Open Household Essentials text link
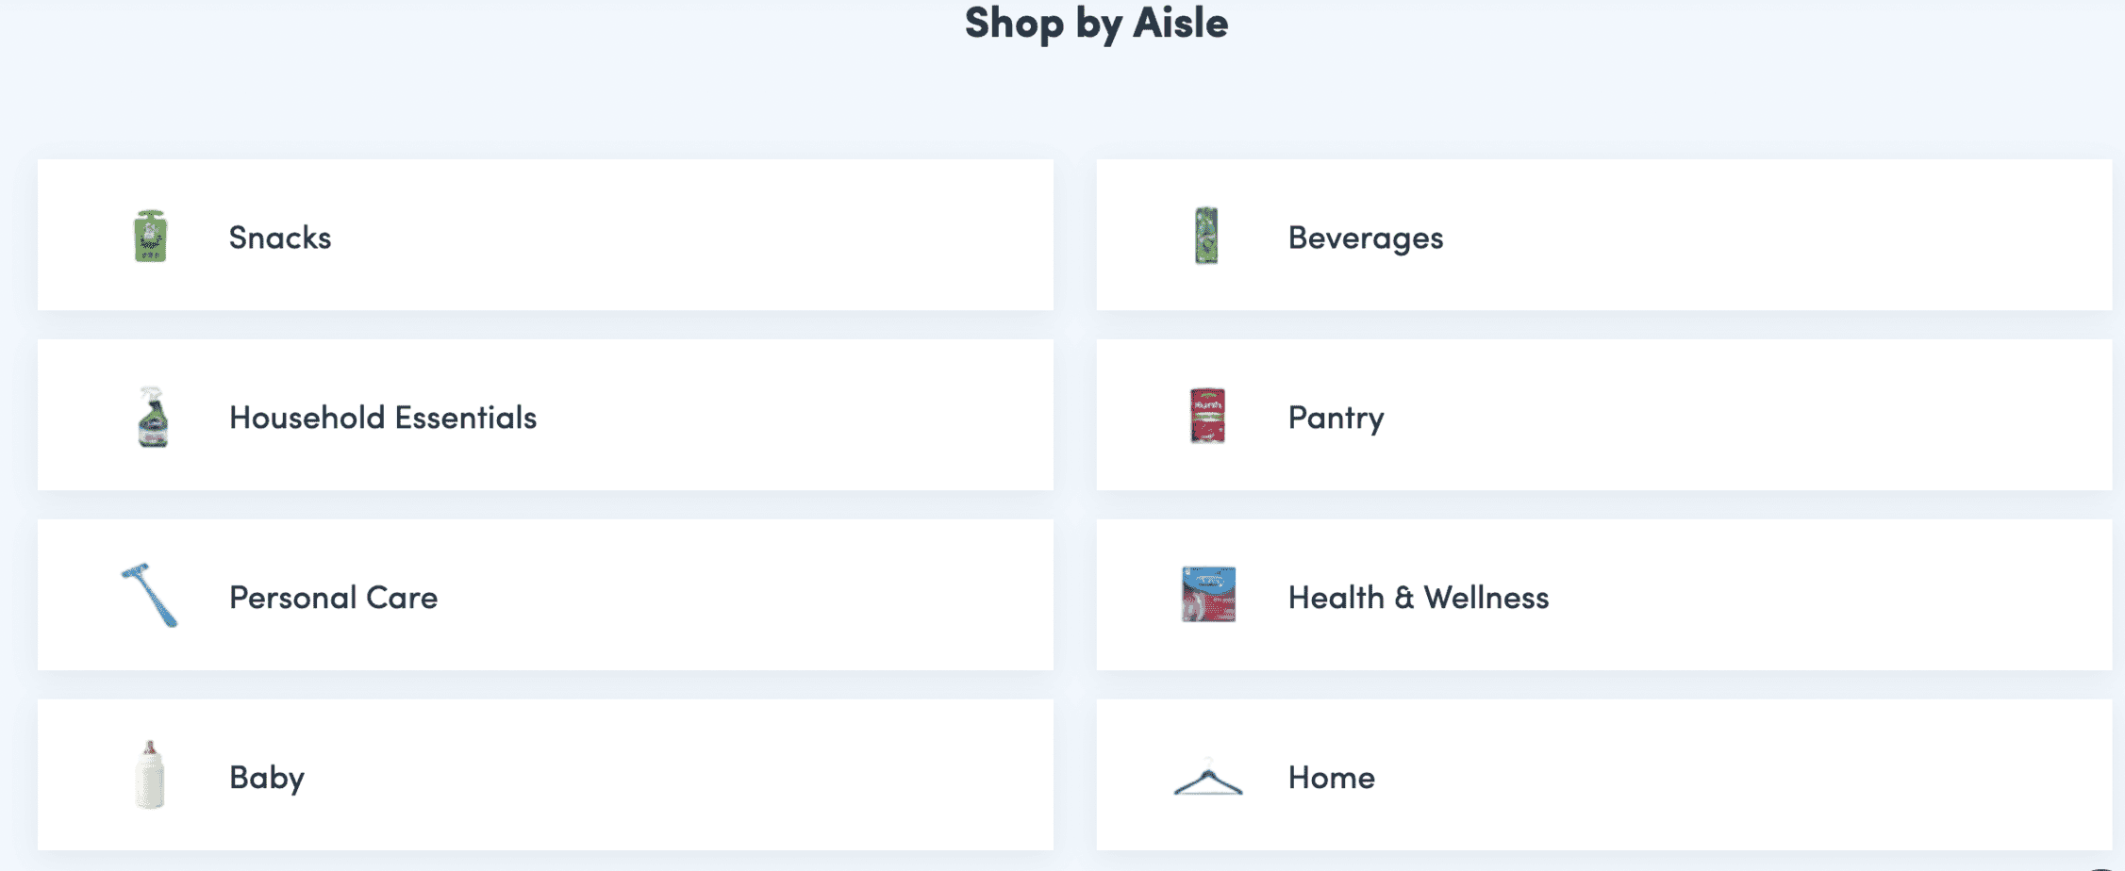Viewport: 2125px width, 871px height. [382, 418]
